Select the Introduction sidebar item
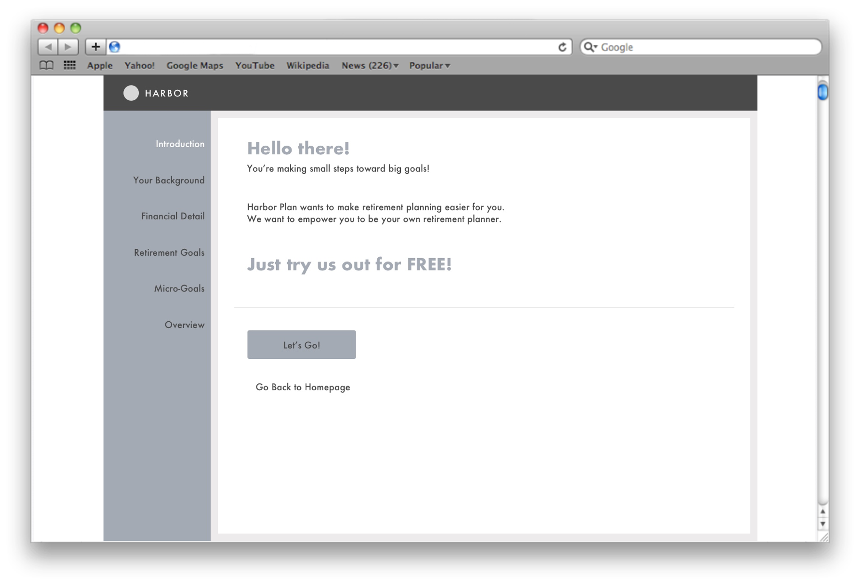The height and width of the screenshot is (585, 860). pos(180,144)
